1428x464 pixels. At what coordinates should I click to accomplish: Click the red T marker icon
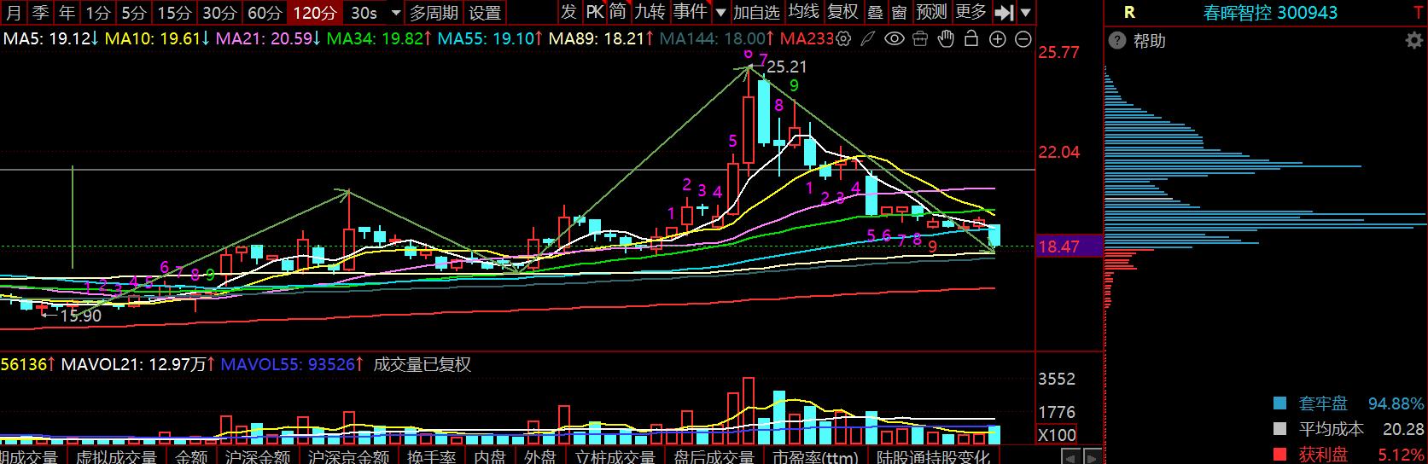(1418, 13)
